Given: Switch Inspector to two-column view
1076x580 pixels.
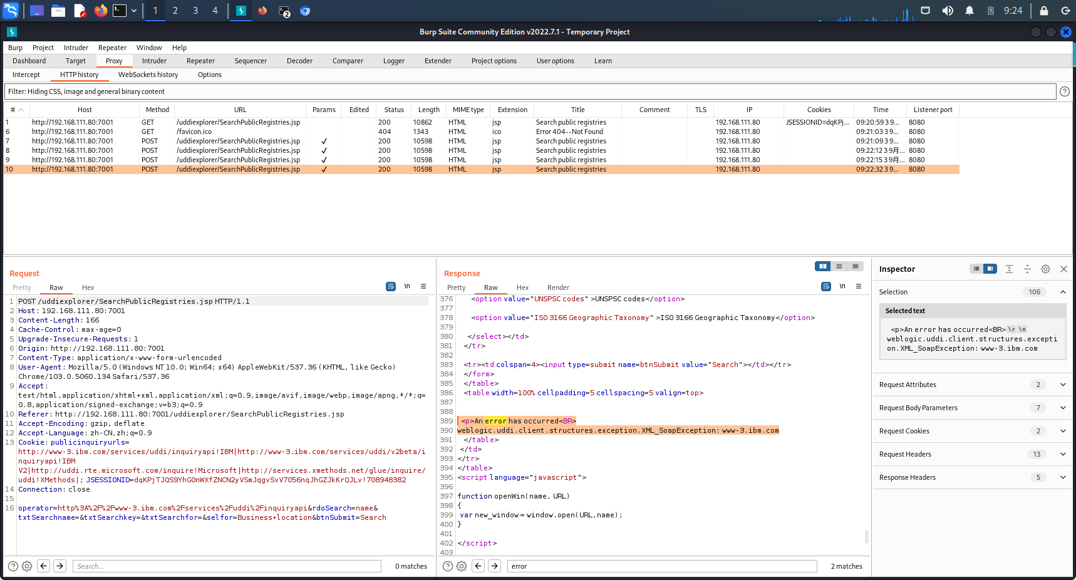Looking at the screenshot, I should point(990,269).
